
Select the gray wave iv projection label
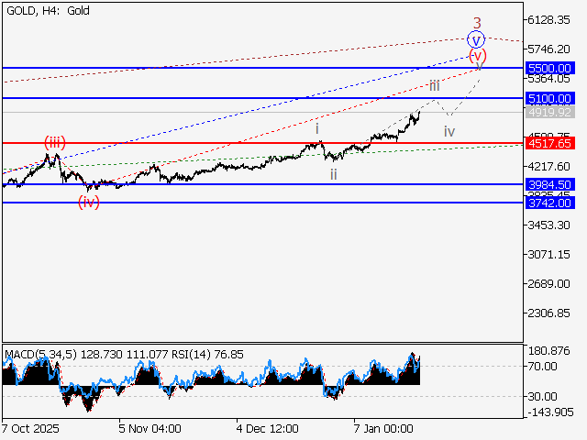click(449, 131)
